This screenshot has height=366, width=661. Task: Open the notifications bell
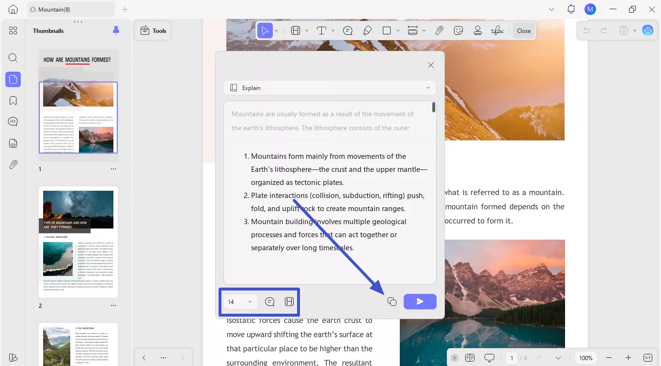[571, 9]
